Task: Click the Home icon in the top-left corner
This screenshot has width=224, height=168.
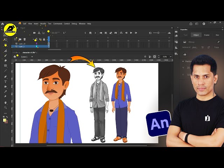Action: click(2, 24)
